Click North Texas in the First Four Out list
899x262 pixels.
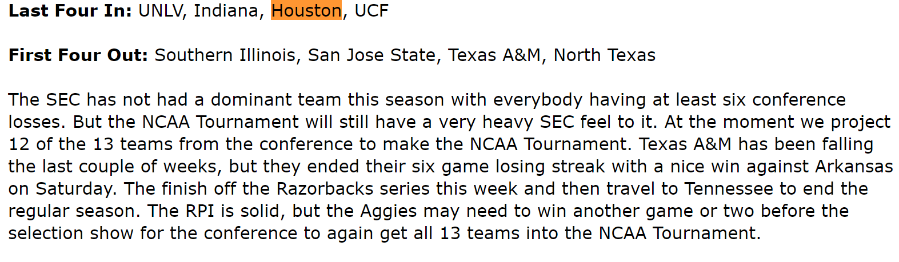(x=605, y=55)
